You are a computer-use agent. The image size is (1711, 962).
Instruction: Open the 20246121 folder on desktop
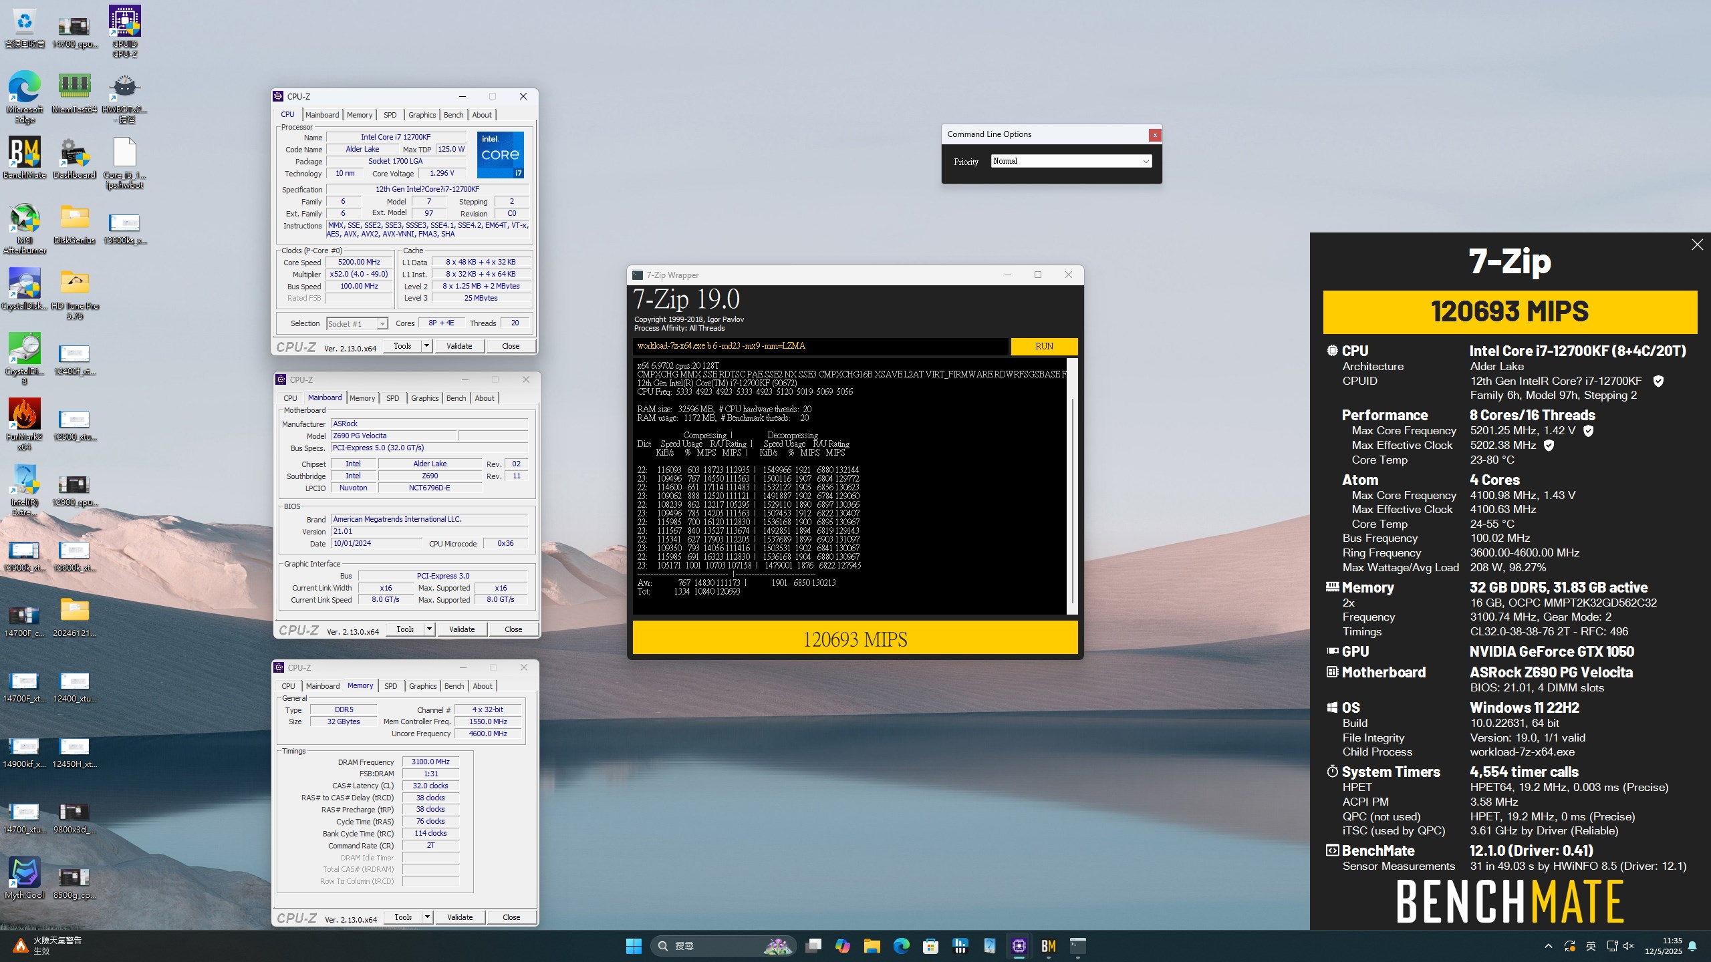[74, 616]
